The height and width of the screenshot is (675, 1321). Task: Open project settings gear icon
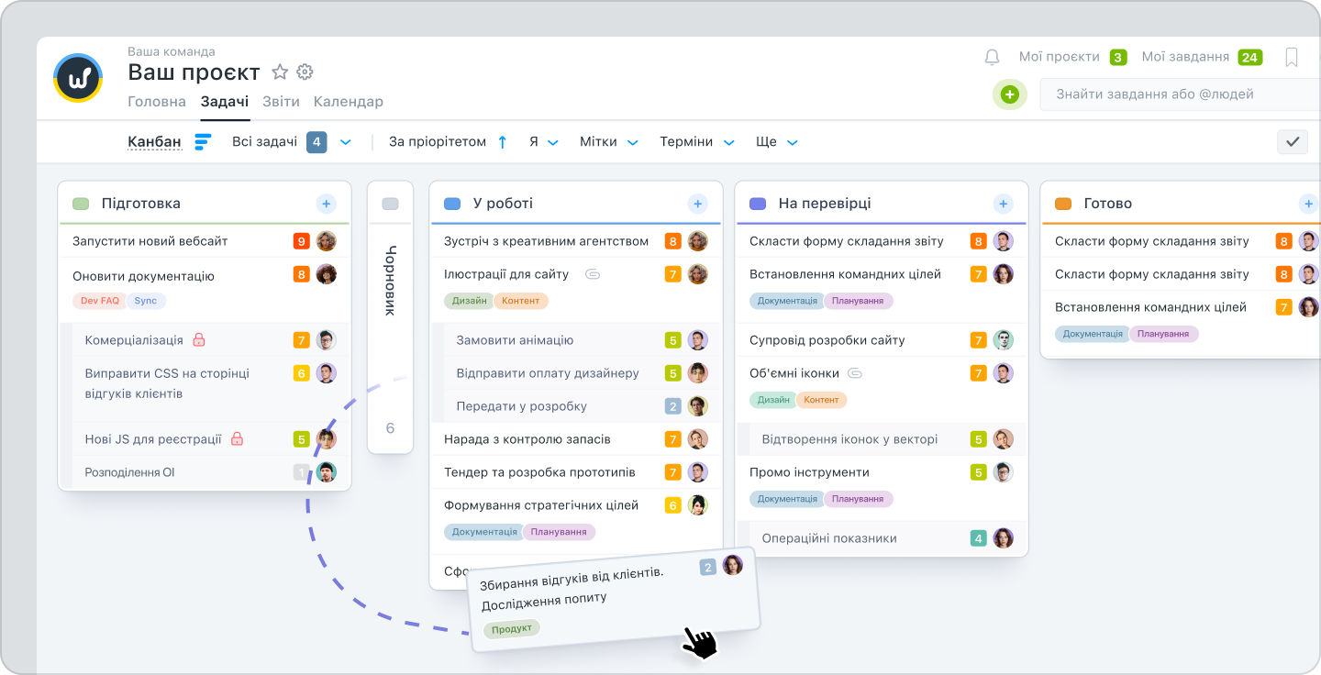point(305,72)
